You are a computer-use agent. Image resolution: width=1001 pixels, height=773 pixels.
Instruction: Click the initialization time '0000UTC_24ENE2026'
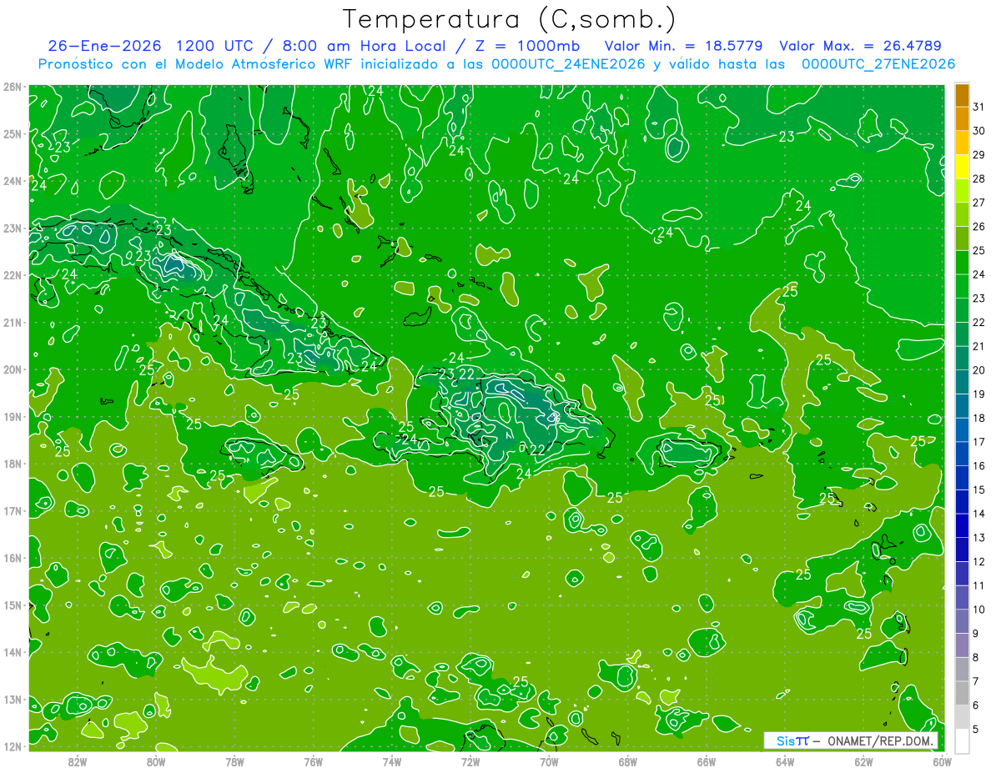click(x=567, y=64)
